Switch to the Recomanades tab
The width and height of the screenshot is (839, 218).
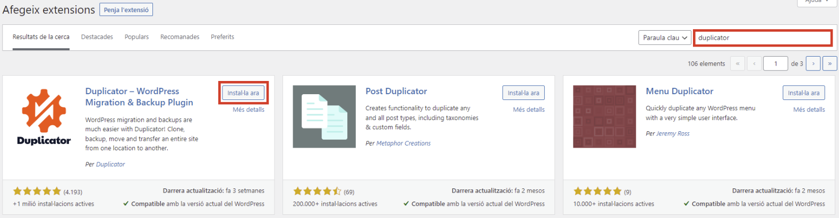click(x=180, y=37)
